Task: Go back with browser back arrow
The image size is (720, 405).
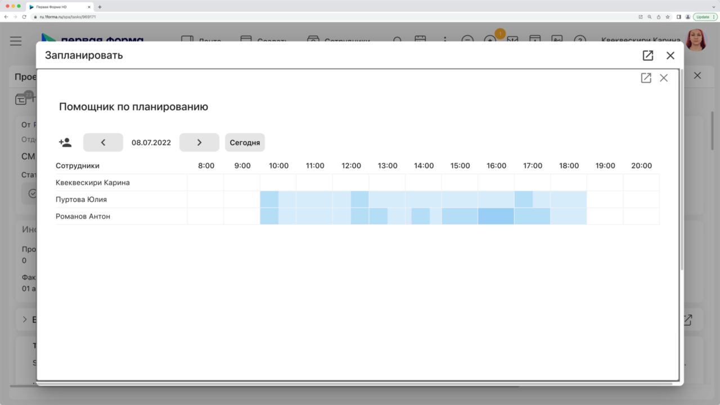Action: point(6,17)
